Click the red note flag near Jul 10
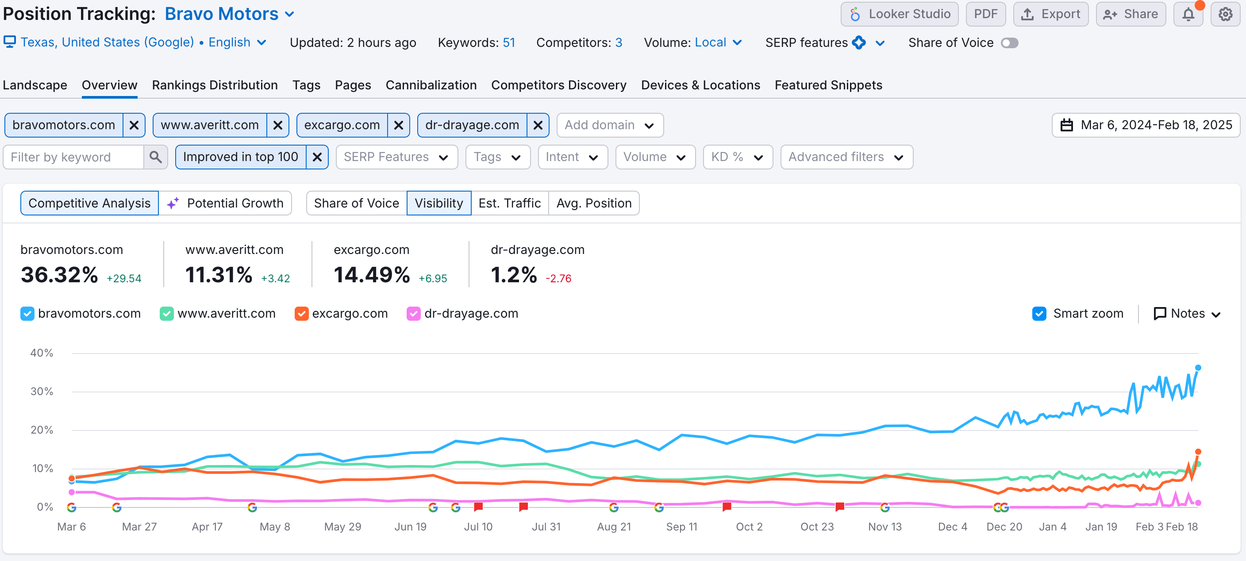 point(478,506)
